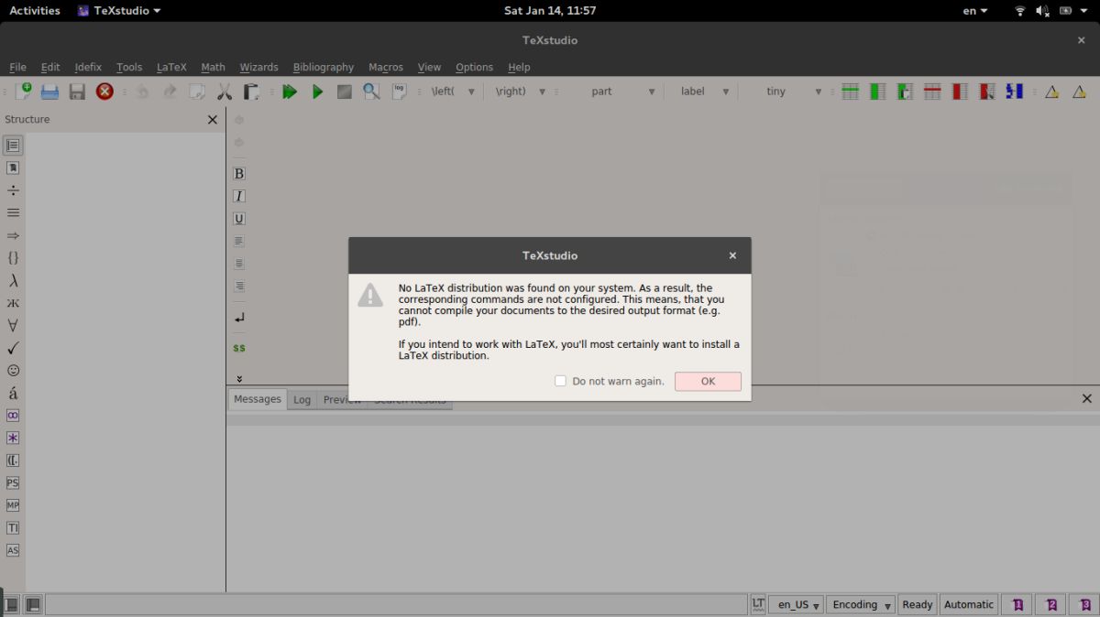Open the File menu
This screenshot has width=1100, height=617.
(17, 67)
